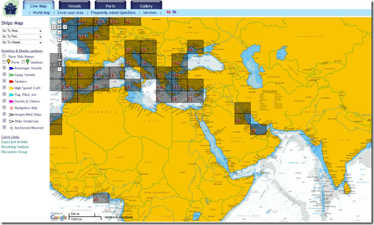Click the Unspecified Ships outline icon
The width and height of the screenshot is (374, 225).
11,115
